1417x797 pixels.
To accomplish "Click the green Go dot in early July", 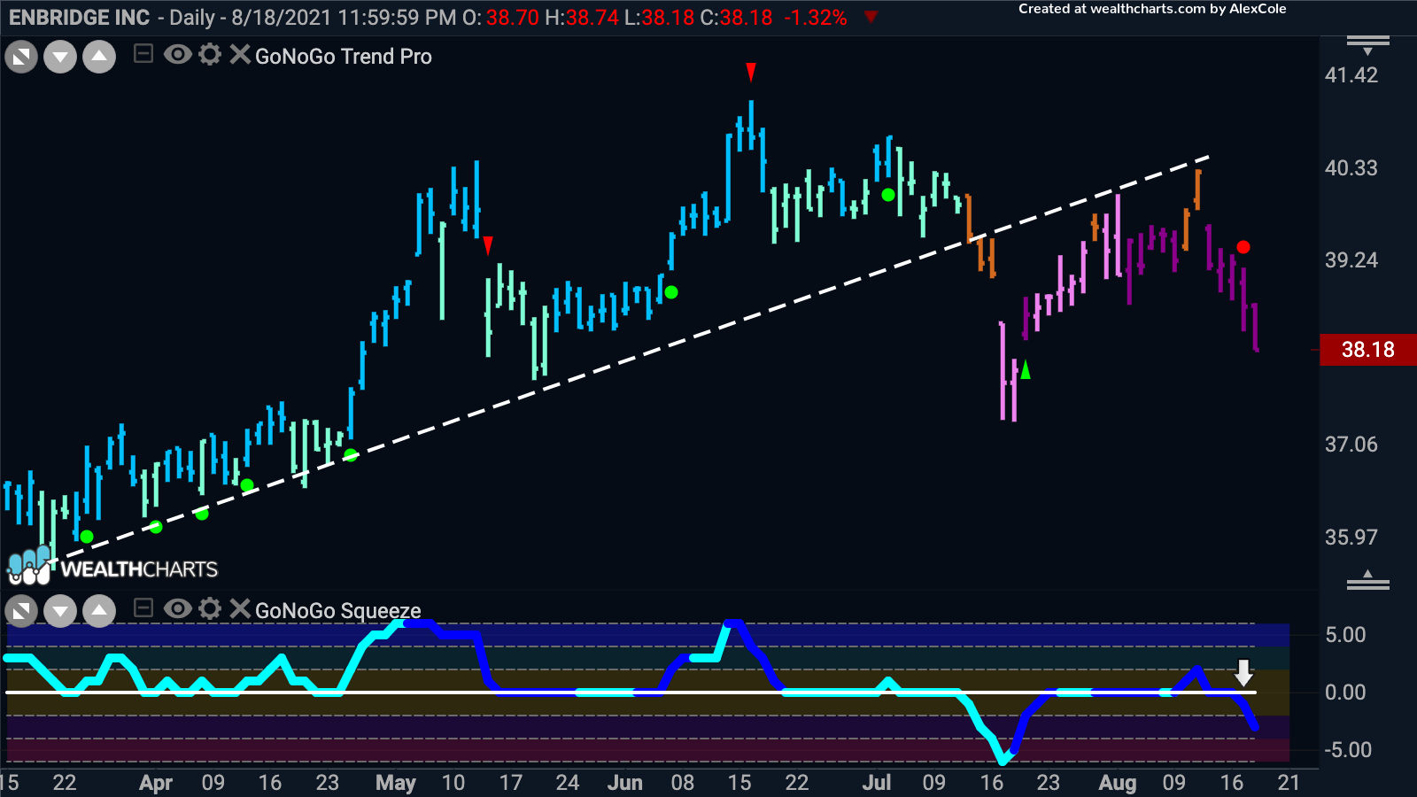I will 888,195.
